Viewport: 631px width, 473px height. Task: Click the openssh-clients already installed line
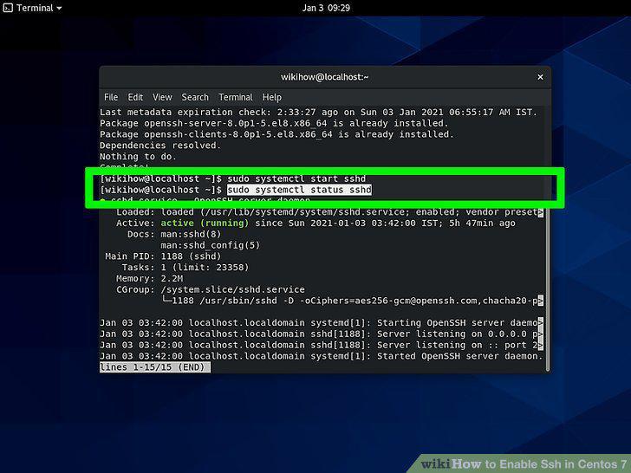(x=276, y=134)
